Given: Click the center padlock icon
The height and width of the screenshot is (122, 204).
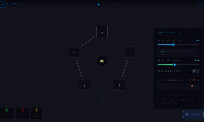Looking at the screenshot, I should 102,61.
